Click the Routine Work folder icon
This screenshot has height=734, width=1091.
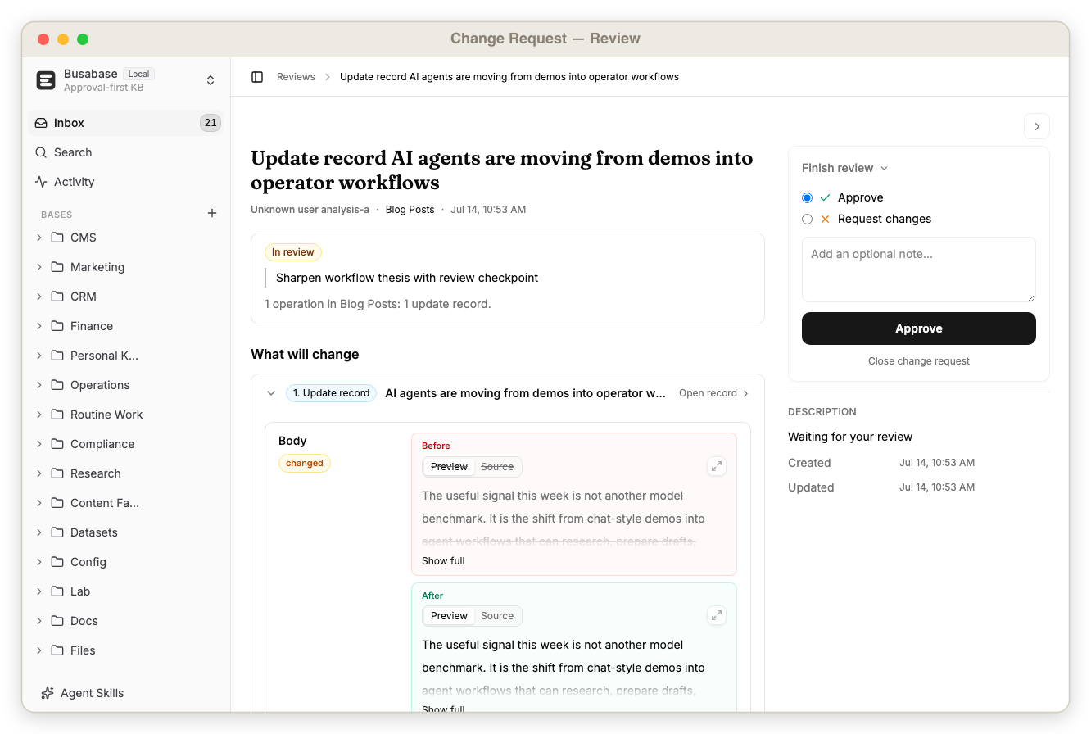click(57, 415)
